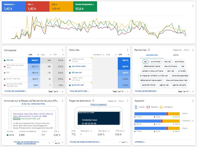Switch to the MOTS tab in Recherches
The width and height of the screenshot is (197, 147).
[x=176, y=55]
